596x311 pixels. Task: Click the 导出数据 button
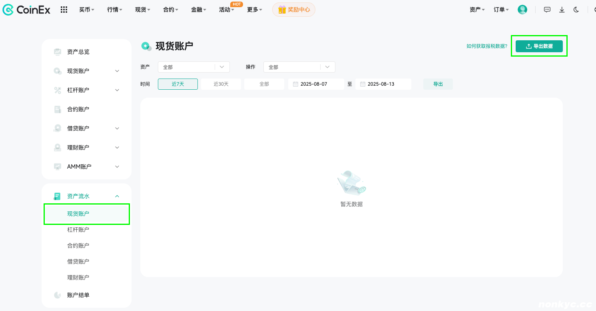point(539,46)
